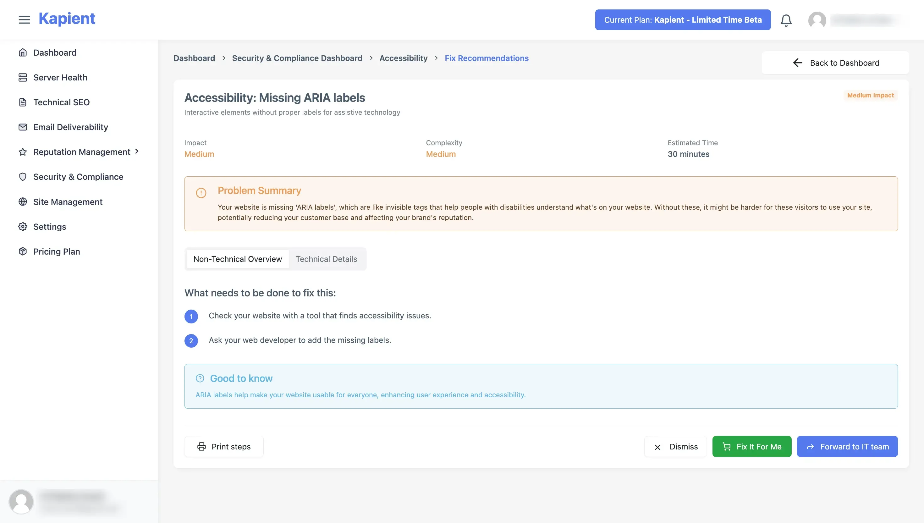This screenshot has width=924, height=523.
Task: Click Fix It For Me button
Action: (752, 446)
